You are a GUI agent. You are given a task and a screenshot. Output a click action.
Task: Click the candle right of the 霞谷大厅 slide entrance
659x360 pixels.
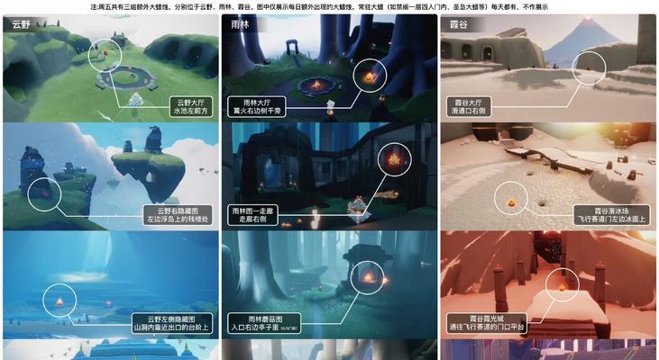tap(589, 67)
